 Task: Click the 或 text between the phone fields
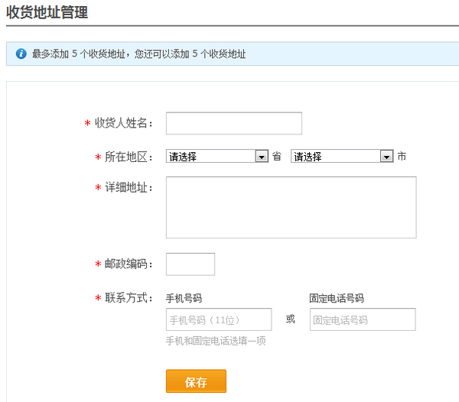290,319
